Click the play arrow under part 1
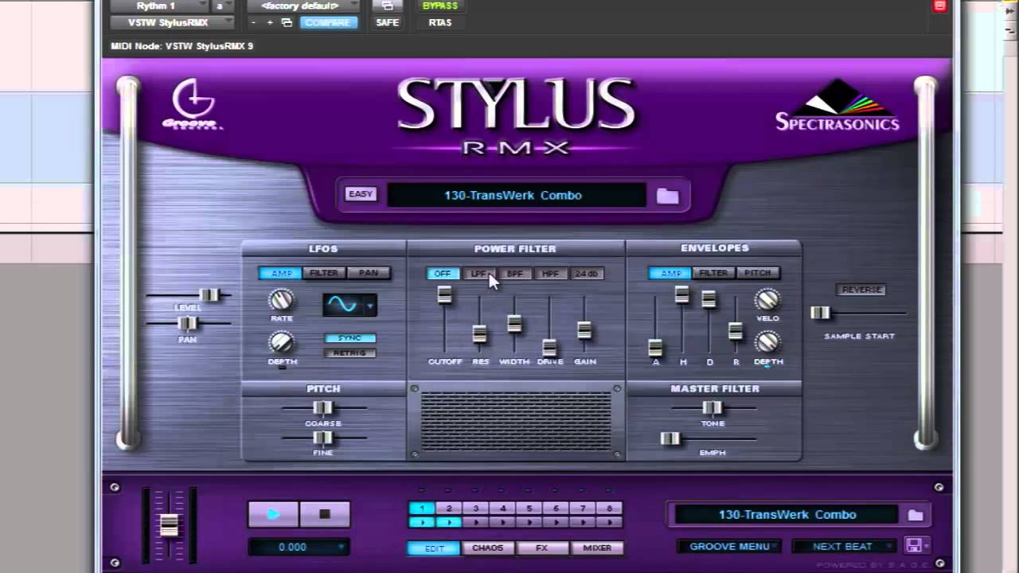This screenshot has width=1019, height=573. pos(422,522)
